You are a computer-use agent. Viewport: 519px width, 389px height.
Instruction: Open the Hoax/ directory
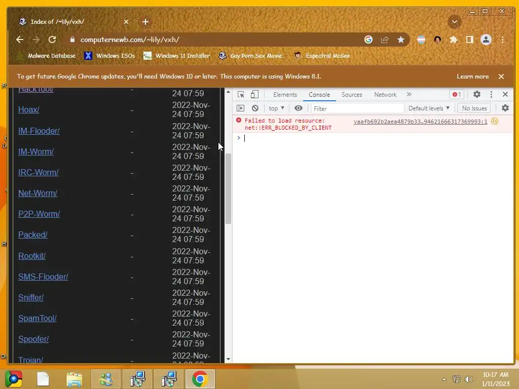[x=29, y=110]
